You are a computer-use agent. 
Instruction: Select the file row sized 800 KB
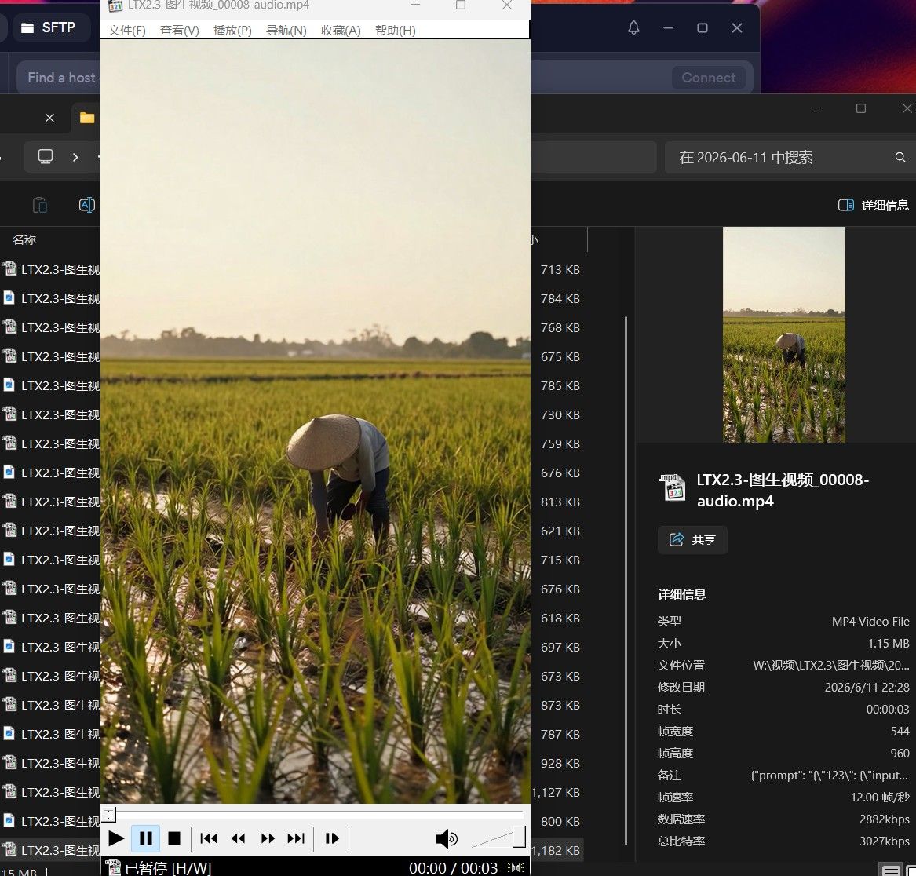click(292, 821)
